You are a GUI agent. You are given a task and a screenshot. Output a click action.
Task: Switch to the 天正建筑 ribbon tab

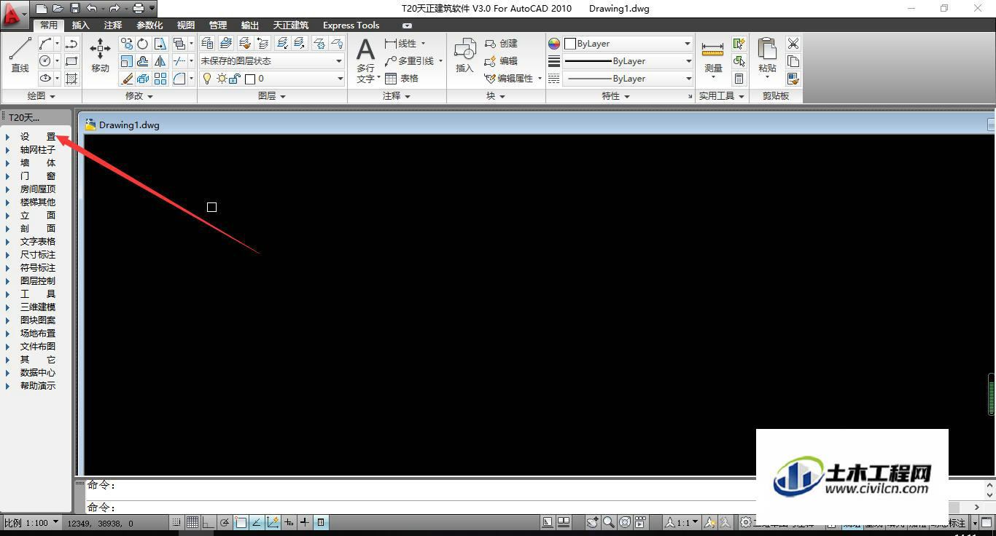point(291,25)
